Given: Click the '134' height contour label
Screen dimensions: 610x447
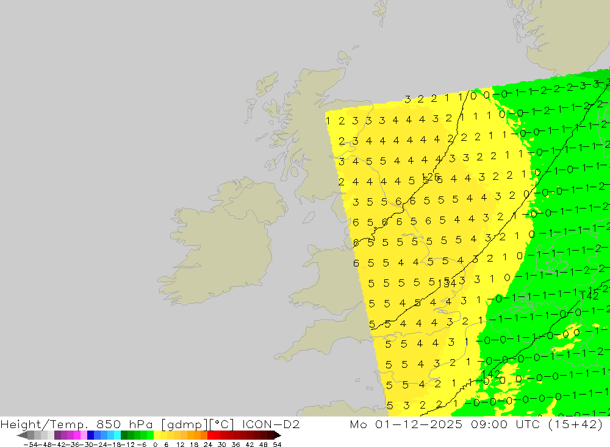Looking at the screenshot, I should point(447,284).
